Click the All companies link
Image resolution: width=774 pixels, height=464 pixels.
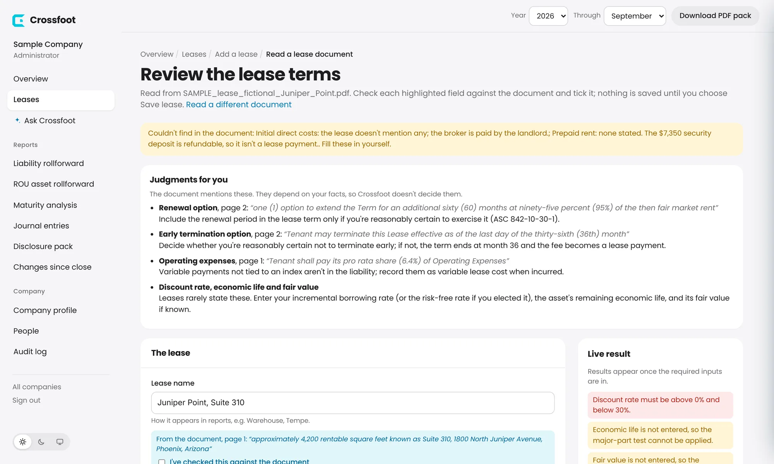[x=37, y=387]
